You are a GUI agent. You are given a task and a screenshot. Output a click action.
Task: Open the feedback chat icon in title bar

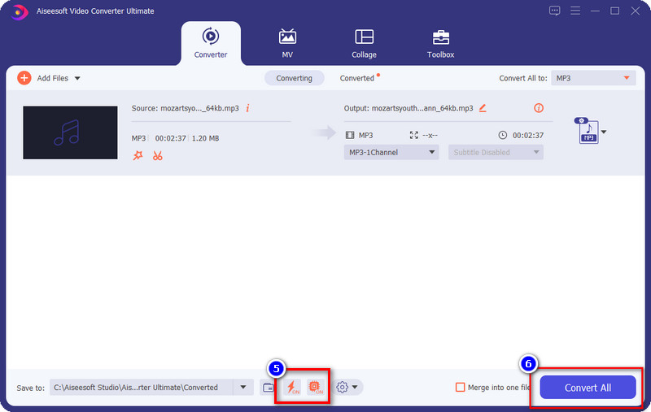[555, 11]
